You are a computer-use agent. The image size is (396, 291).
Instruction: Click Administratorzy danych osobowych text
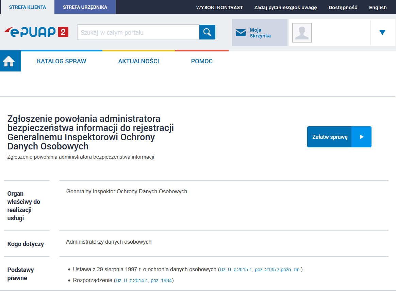coord(109,242)
